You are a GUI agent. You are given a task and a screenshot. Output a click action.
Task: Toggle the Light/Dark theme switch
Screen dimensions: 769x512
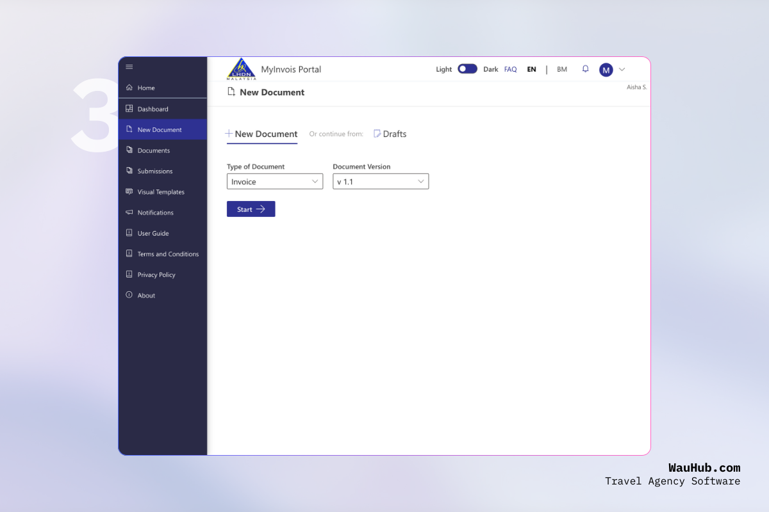click(467, 69)
